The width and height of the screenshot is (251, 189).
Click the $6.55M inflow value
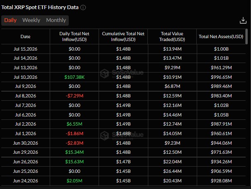click(75, 124)
